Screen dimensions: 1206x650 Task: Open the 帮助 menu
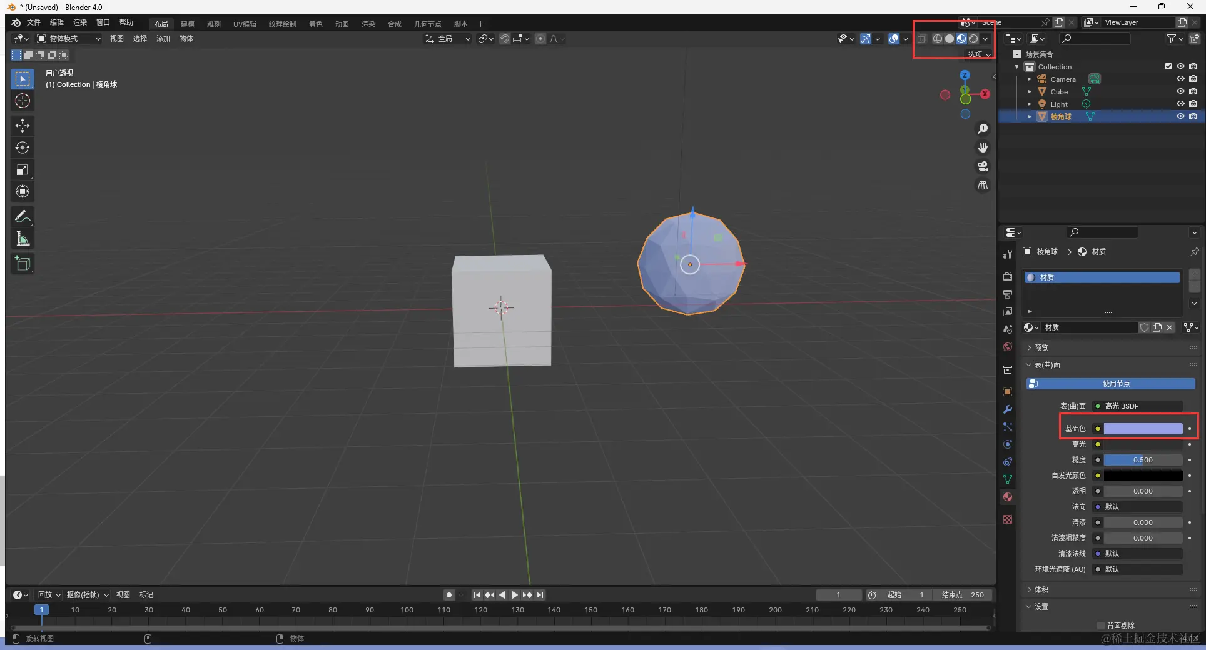tap(126, 22)
